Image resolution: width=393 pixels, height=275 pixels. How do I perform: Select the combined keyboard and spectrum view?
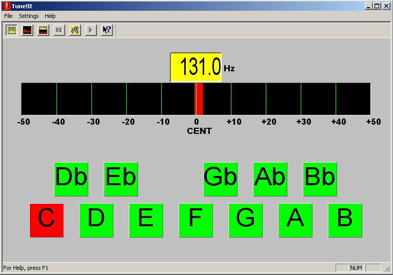coord(43,30)
